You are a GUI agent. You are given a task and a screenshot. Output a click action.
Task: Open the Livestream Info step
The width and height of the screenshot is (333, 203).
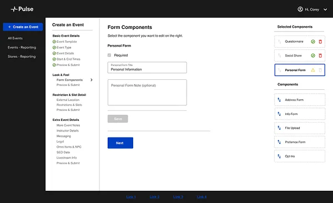tap(67, 158)
